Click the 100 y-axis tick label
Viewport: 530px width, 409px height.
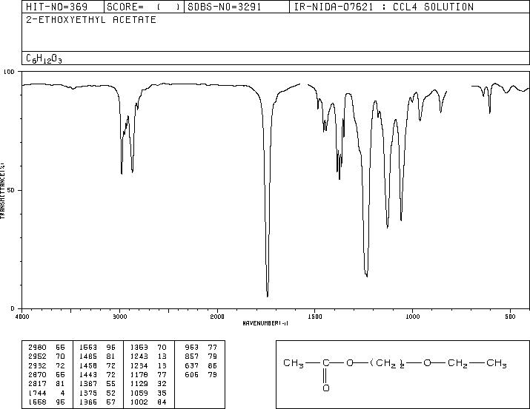[x=9, y=72]
